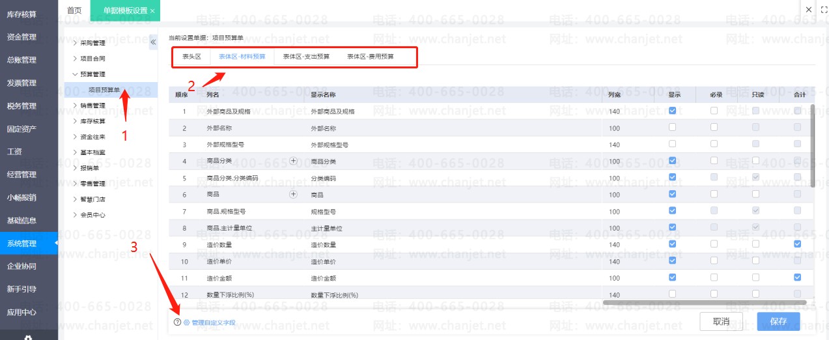Image resolution: width=829 pixels, height=340 pixels.
Task: Expand 零售管理 tree node
Action: (x=75, y=184)
